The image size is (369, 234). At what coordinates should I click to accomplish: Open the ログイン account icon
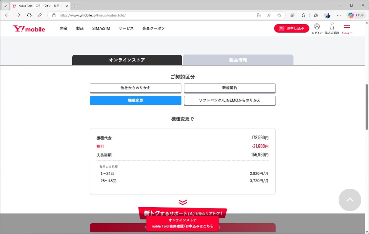[317, 28]
